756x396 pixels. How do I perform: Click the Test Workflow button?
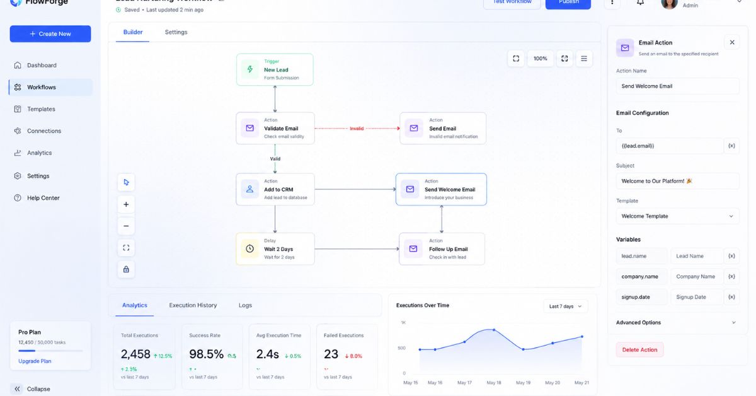(512, 3)
